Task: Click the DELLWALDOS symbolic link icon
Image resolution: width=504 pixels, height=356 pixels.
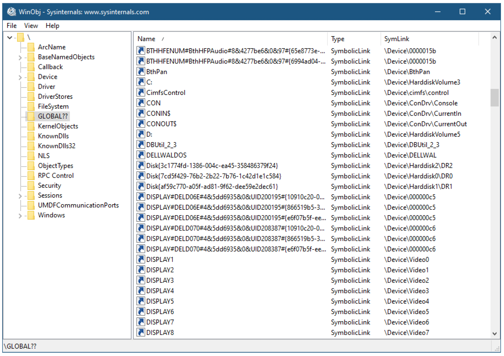Action: (x=141, y=155)
